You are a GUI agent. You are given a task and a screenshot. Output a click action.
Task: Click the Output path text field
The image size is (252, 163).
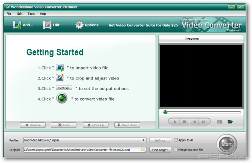coord(80,150)
